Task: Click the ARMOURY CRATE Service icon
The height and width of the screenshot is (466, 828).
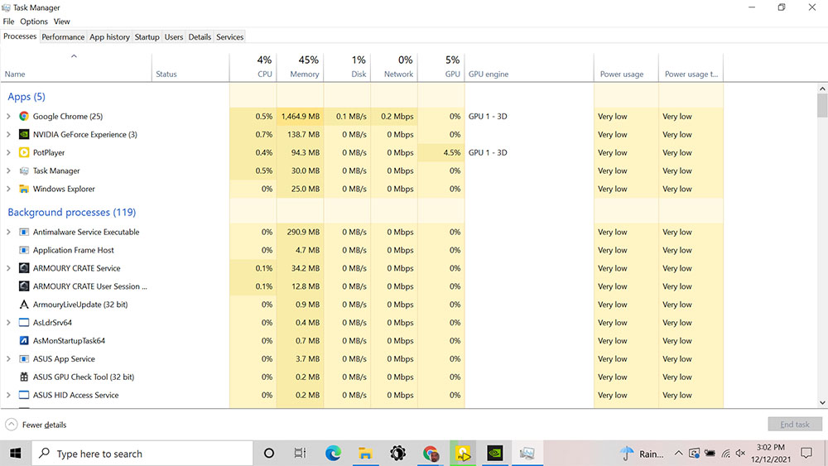Action: pos(24,268)
